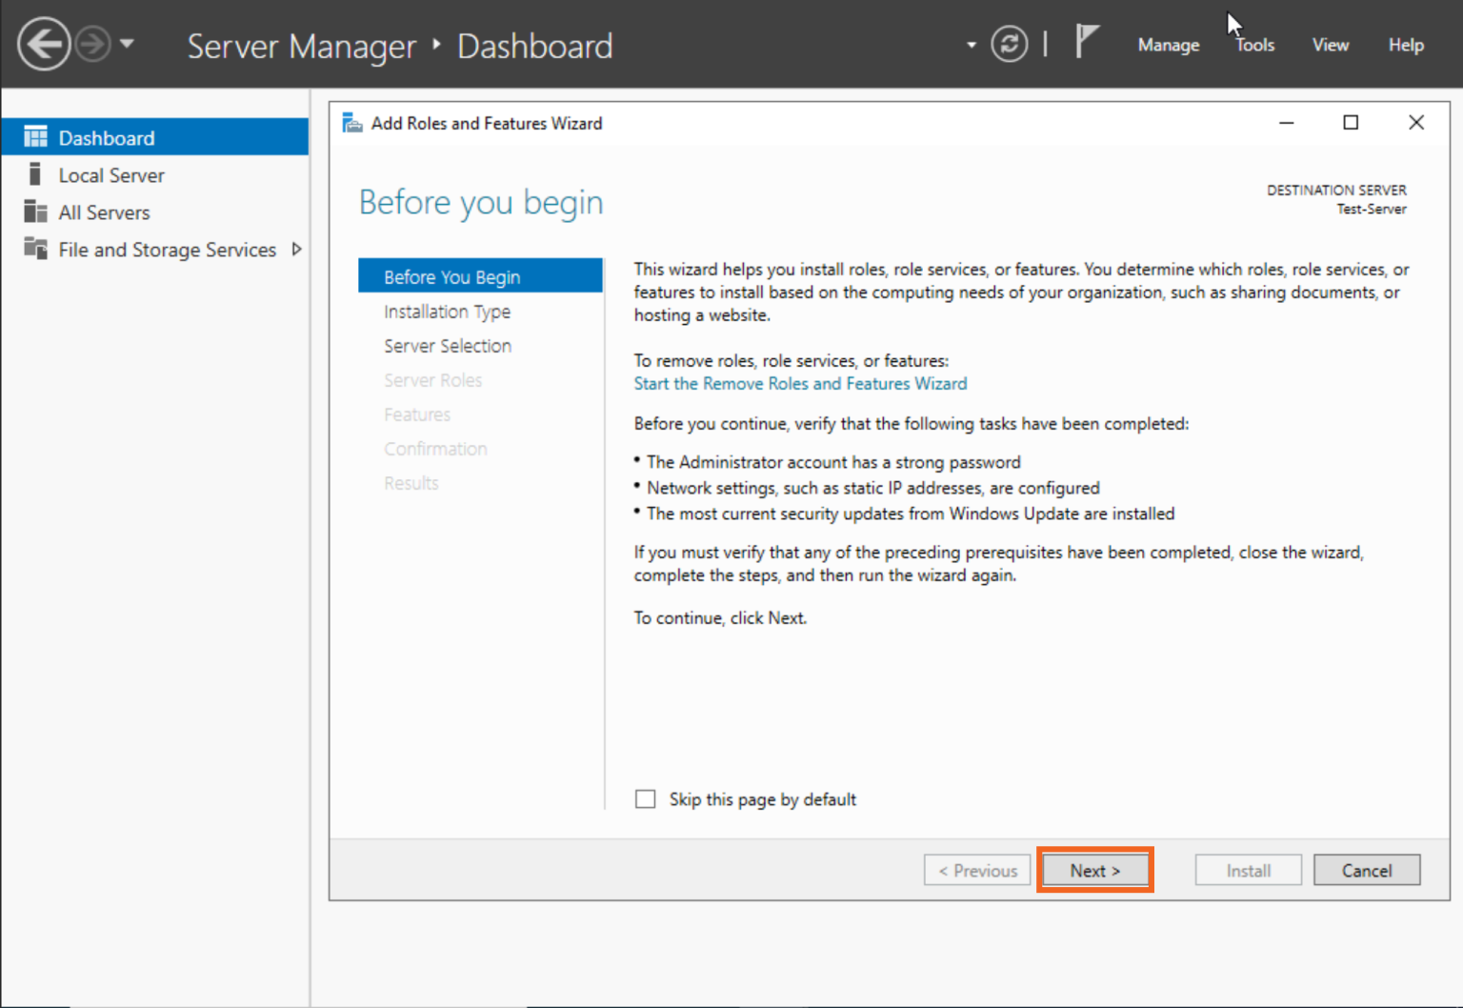
Task: Click the back navigation arrow
Action: click(43, 43)
